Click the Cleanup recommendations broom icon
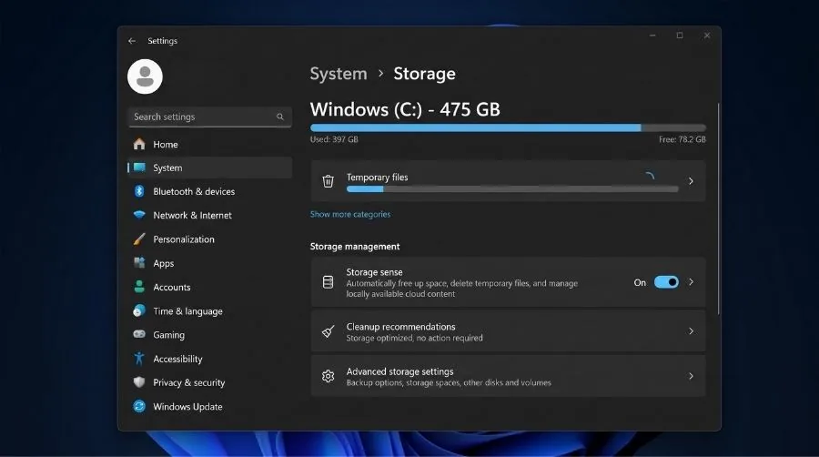 click(328, 331)
